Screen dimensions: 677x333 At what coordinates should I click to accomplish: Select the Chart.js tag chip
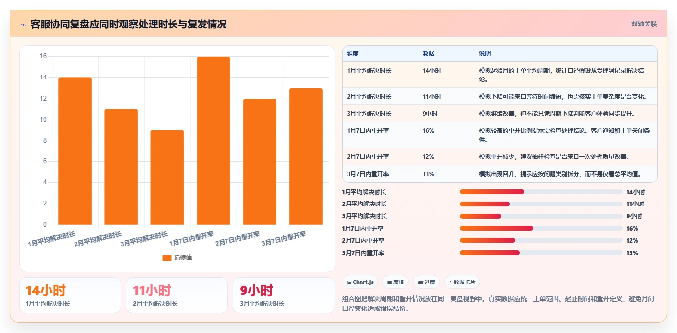pos(360,282)
